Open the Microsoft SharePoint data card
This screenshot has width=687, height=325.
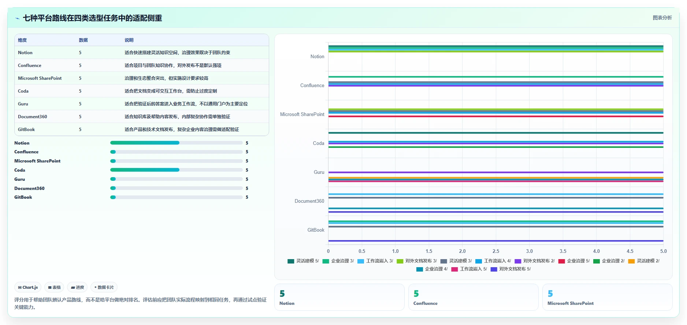pyautogui.click(x=607, y=297)
